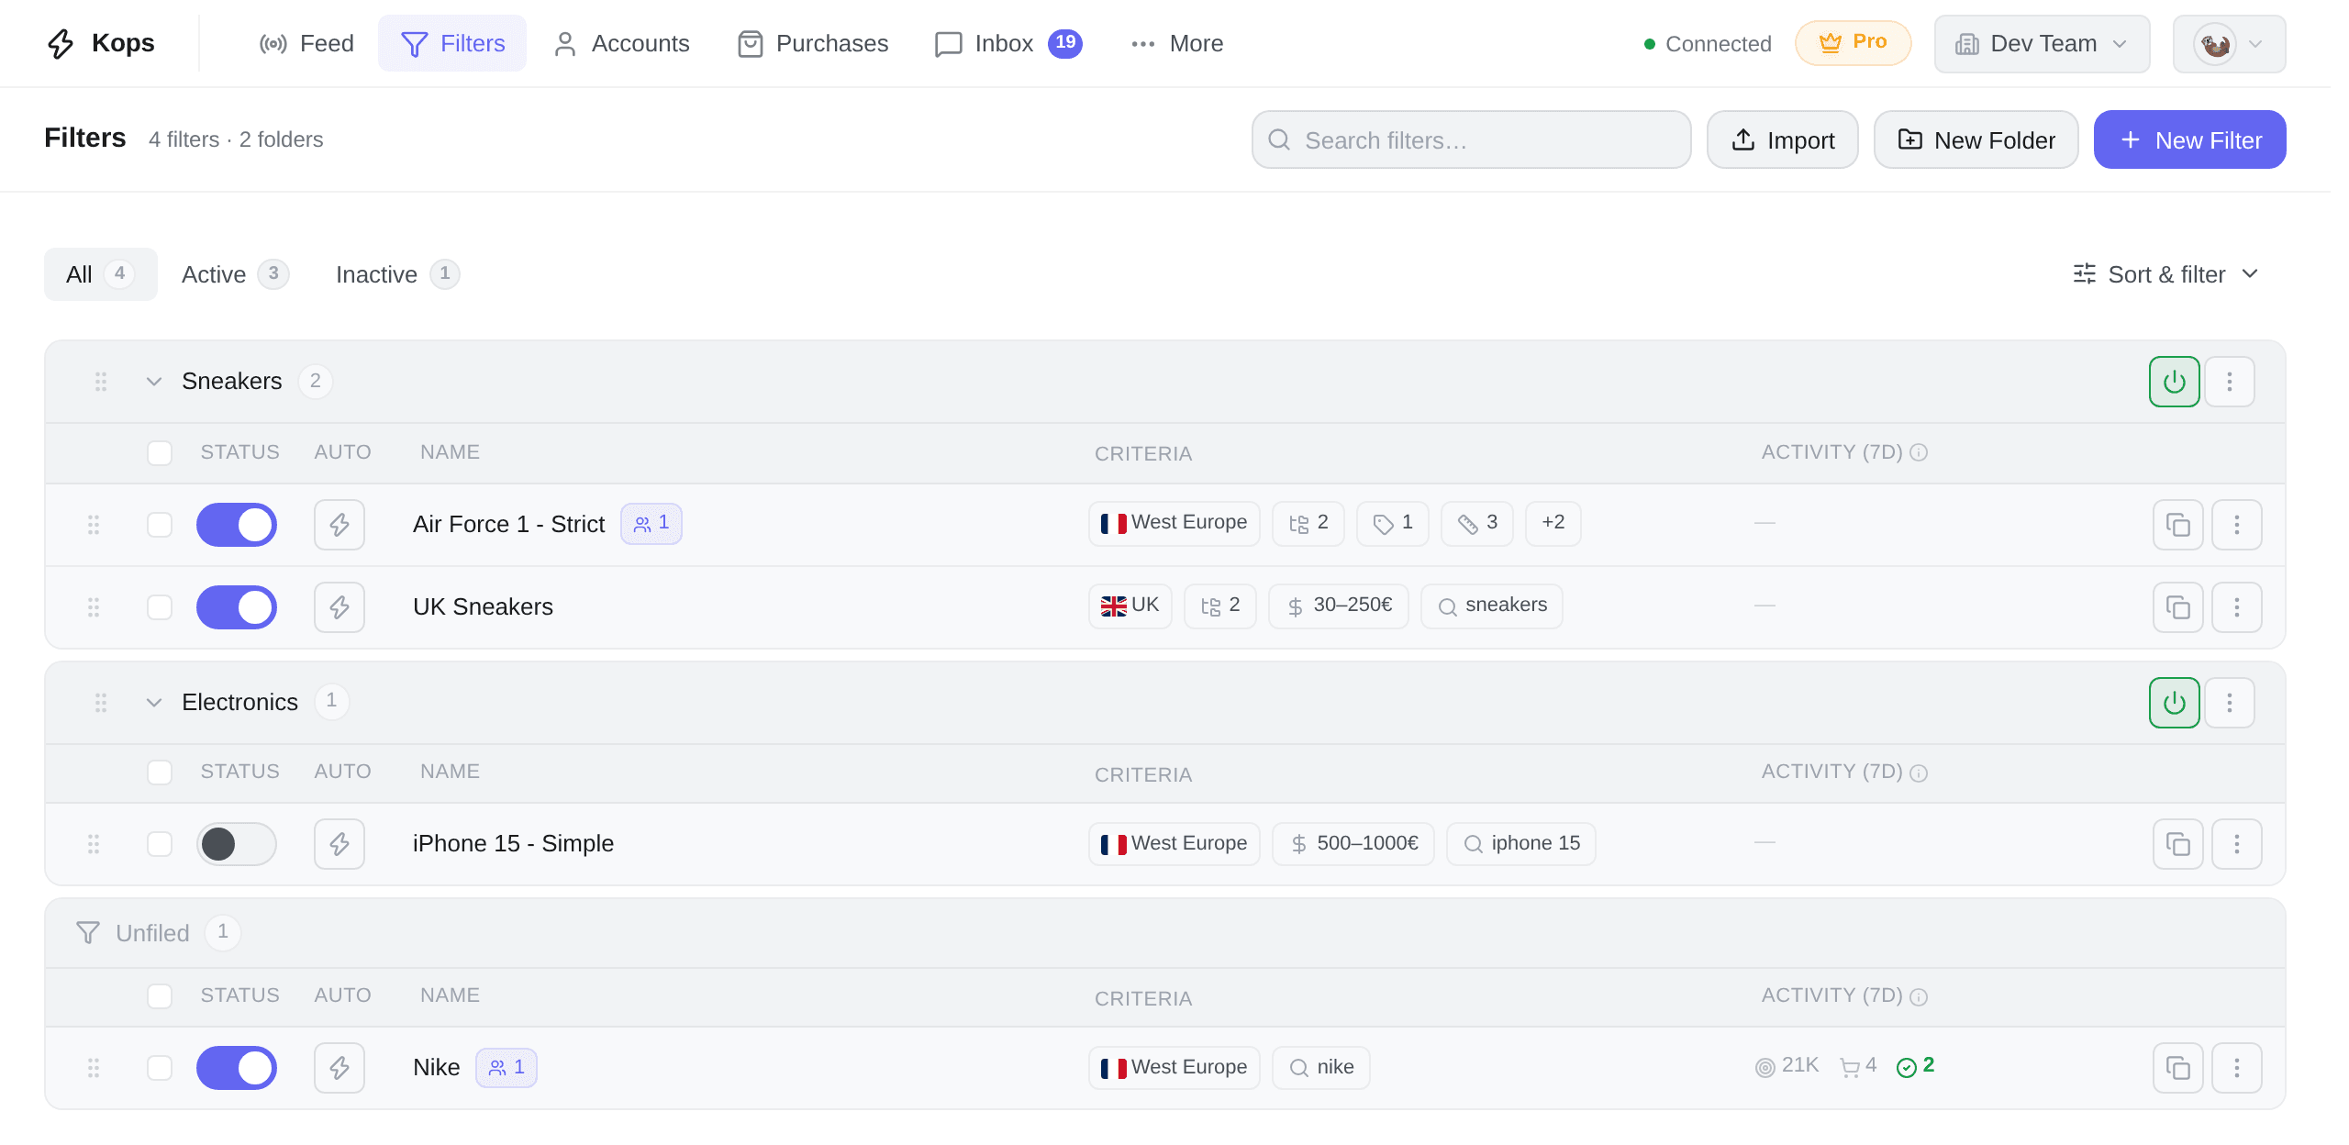Viewport: 2349px width, 1145px height.
Task: Focus the Search filters field
Action: click(x=1471, y=139)
